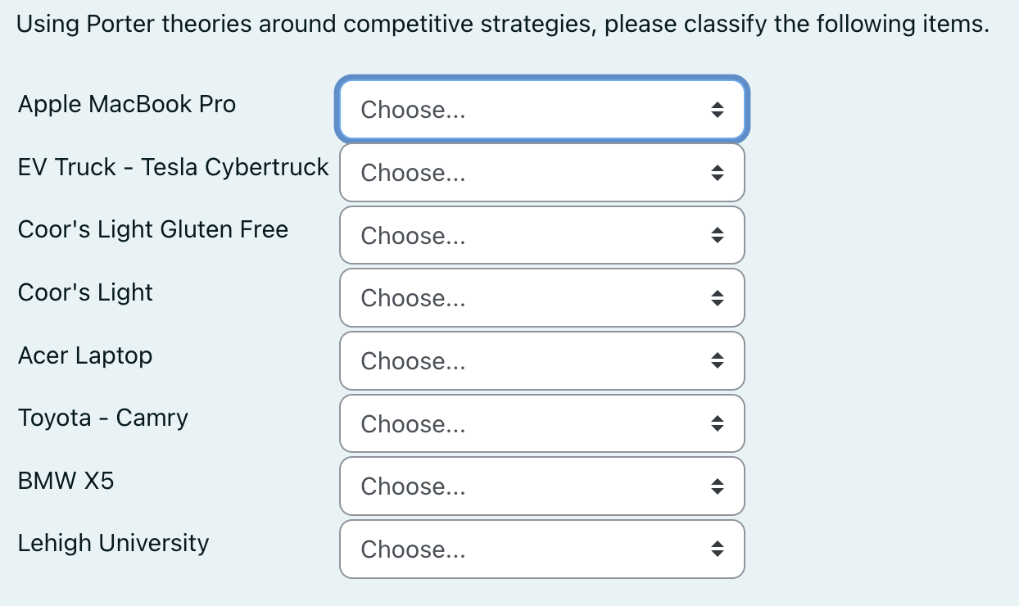1019x606 pixels.
Task: Open the Coor's Light classification dropdown
Action: click(542, 298)
